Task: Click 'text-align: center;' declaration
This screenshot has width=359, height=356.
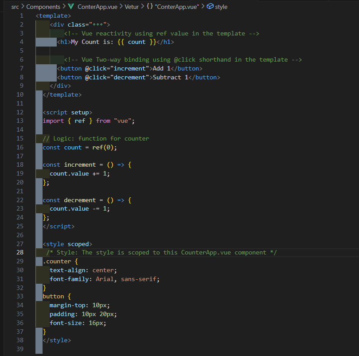Action: (x=83, y=270)
